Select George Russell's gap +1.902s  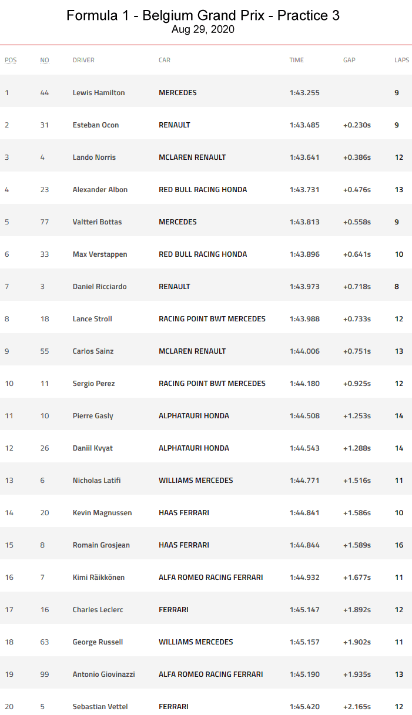point(357,642)
